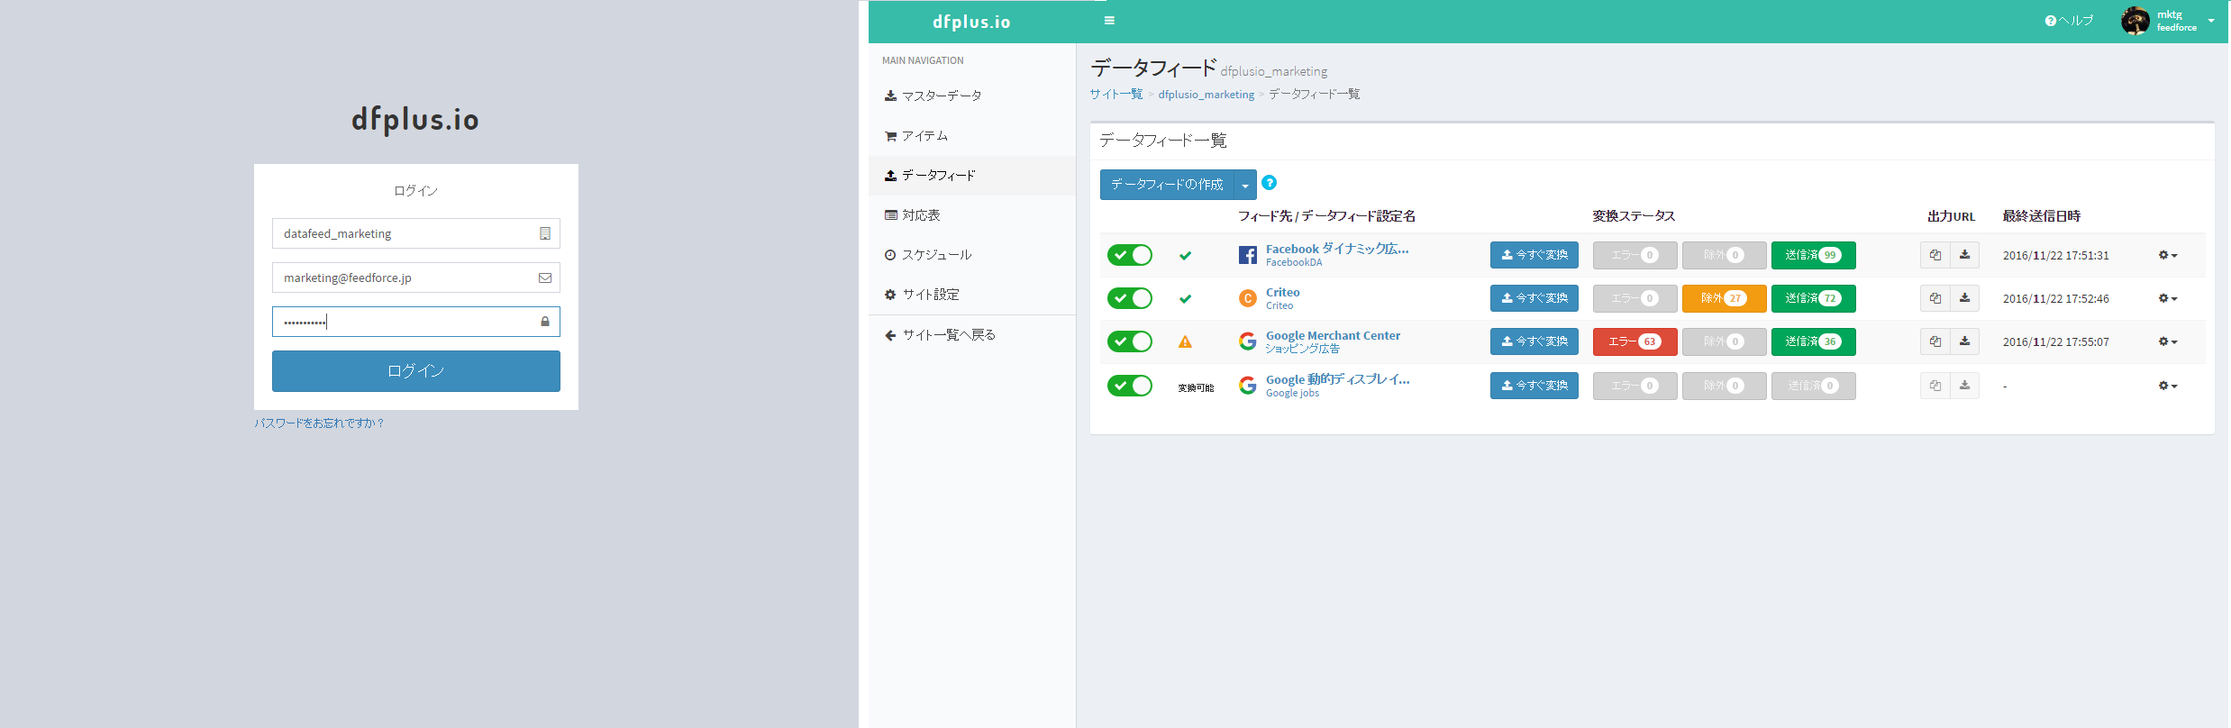The image size is (2231, 728).
Task: Expand the データフィードの作成 dropdown arrow
Action: click(x=1244, y=185)
